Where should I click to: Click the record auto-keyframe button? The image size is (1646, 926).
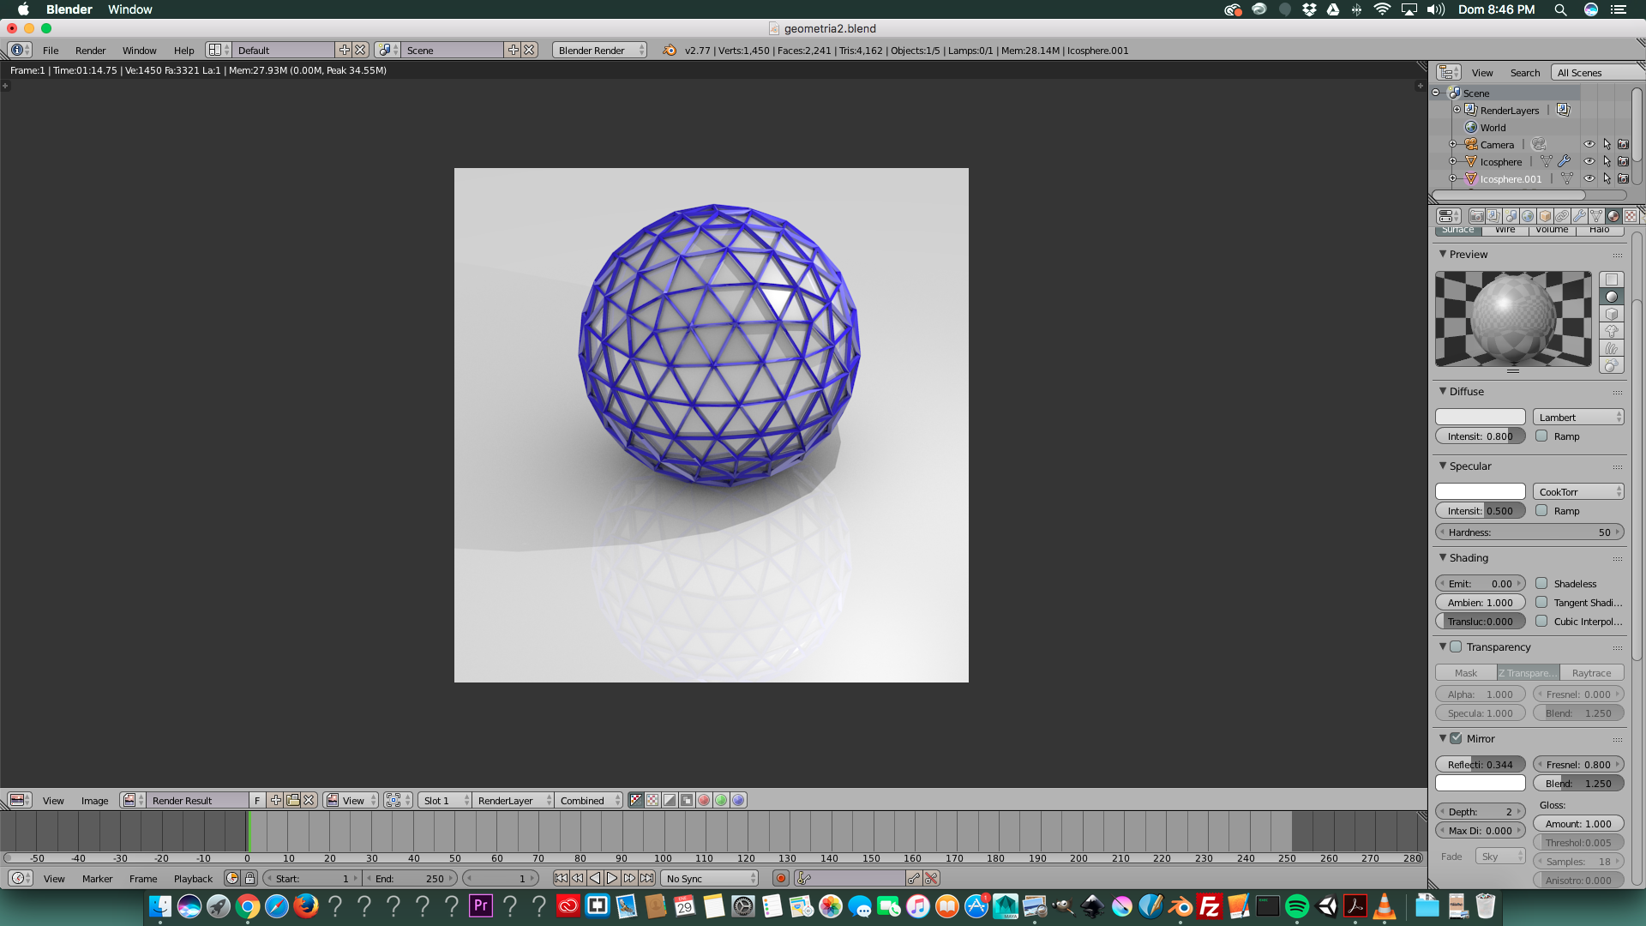[x=780, y=878]
